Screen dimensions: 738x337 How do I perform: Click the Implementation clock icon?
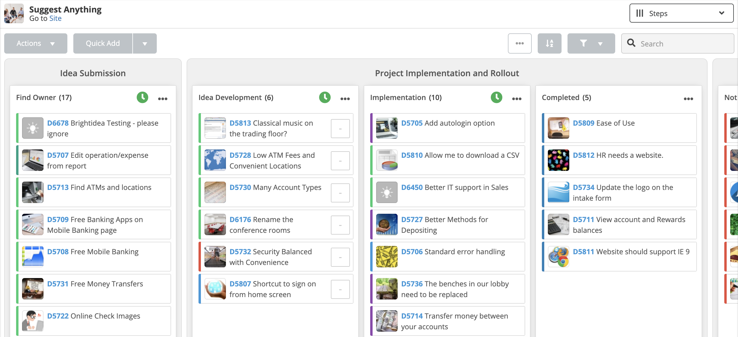[x=497, y=97]
